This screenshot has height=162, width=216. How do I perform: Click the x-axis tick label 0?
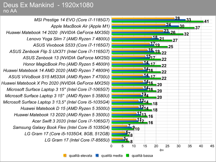click(111, 146)
